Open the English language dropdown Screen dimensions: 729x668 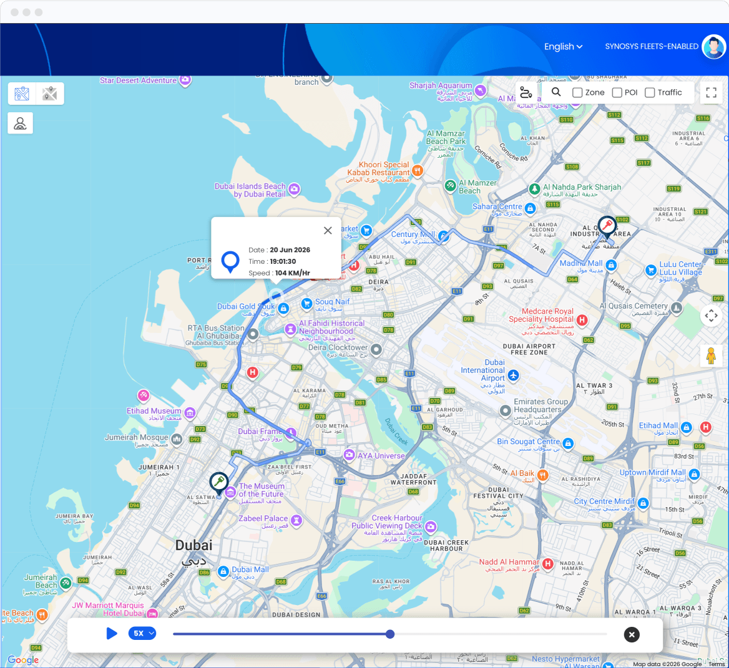click(563, 46)
